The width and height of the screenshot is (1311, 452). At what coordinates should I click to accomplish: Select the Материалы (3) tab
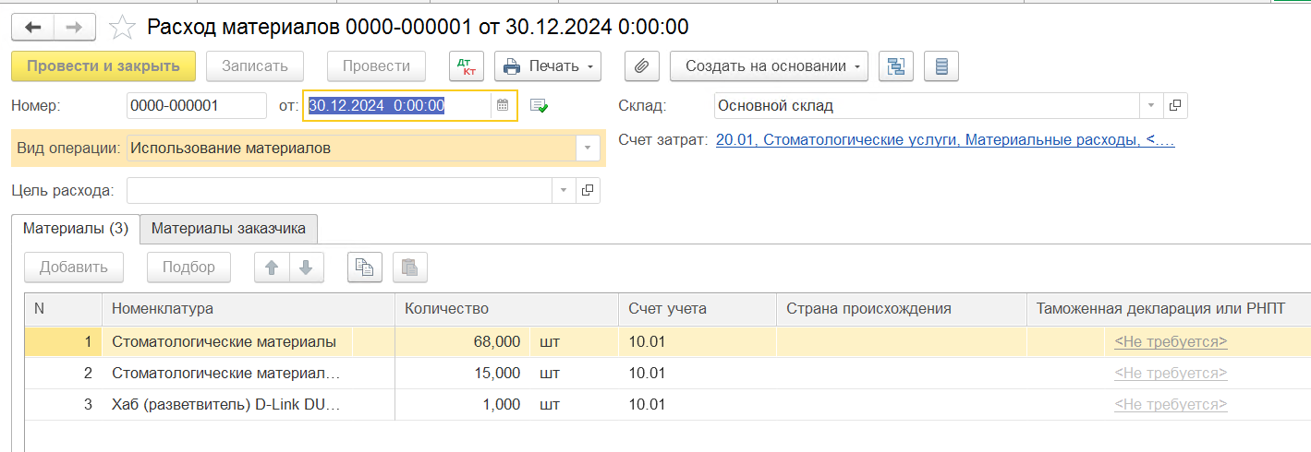pyautogui.click(x=75, y=229)
